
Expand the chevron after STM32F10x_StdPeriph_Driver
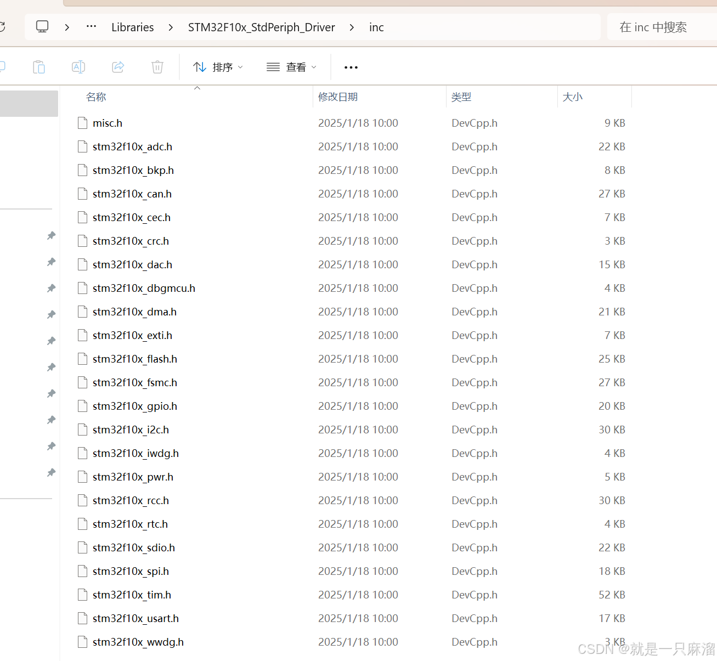(x=352, y=27)
